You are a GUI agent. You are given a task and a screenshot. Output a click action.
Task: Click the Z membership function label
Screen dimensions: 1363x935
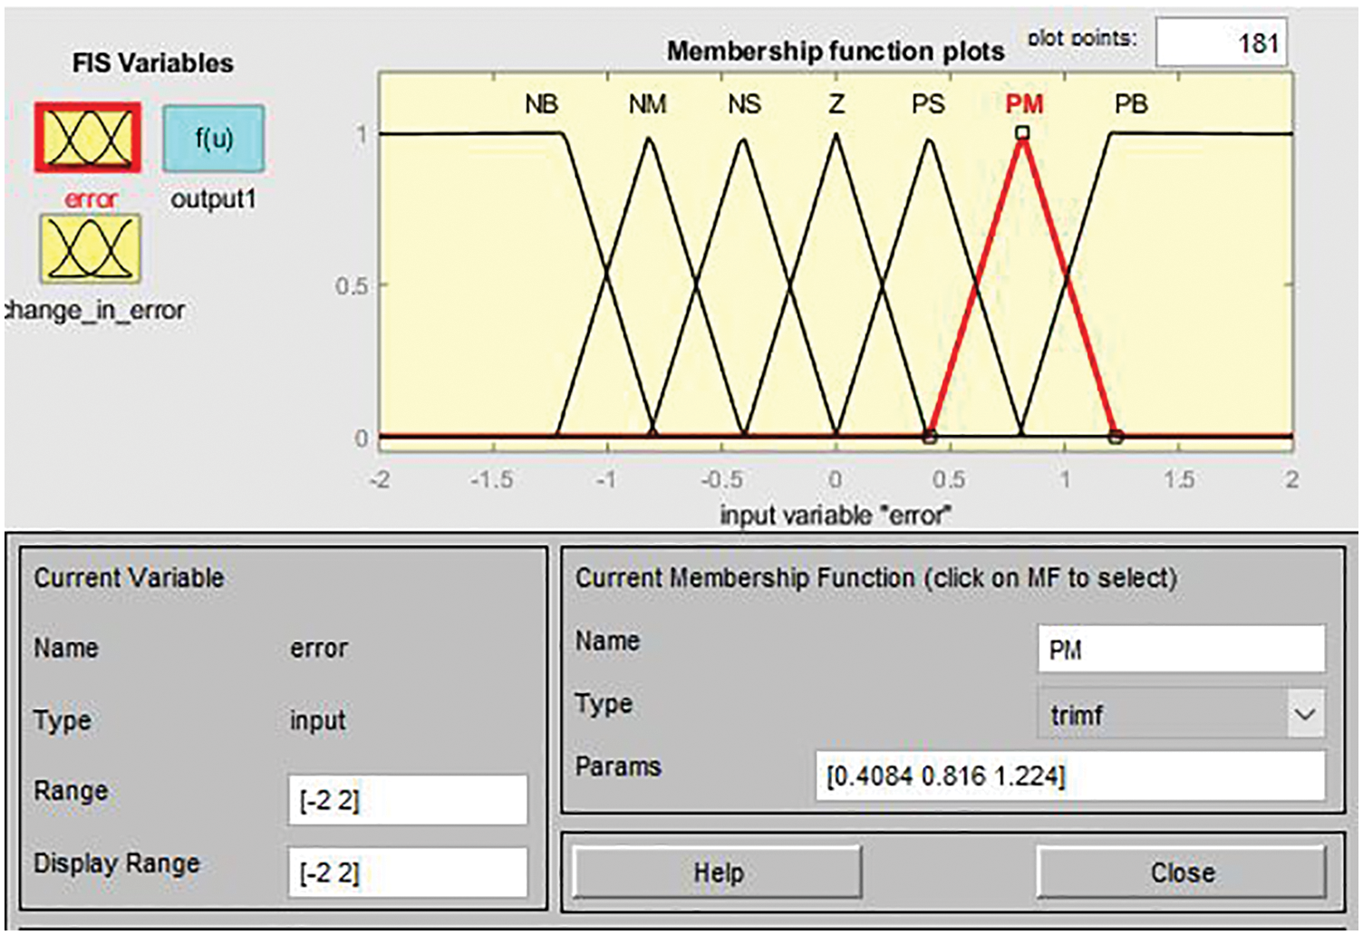pyautogui.click(x=836, y=105)
